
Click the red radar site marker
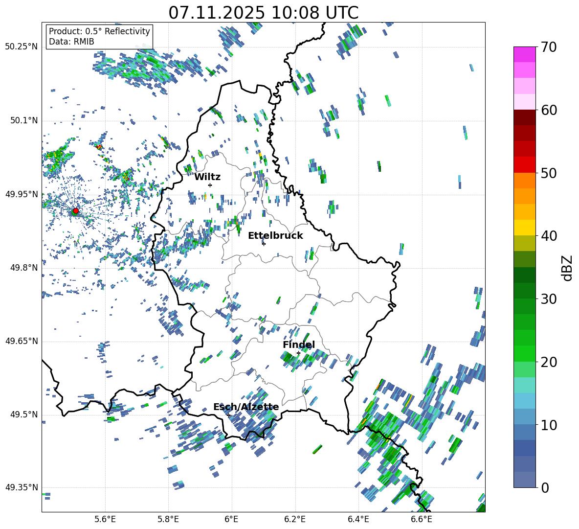point(76,210)
